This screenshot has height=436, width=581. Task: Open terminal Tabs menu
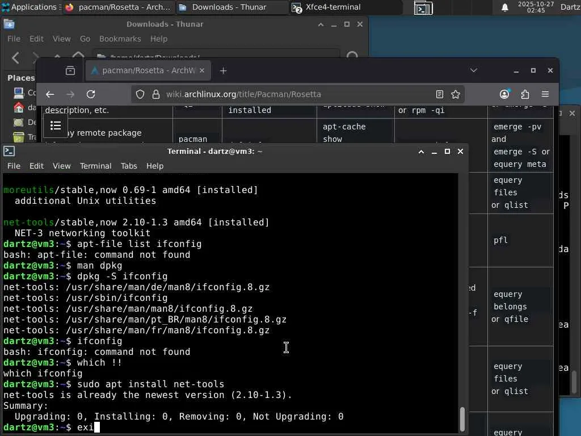pos(129,166)
